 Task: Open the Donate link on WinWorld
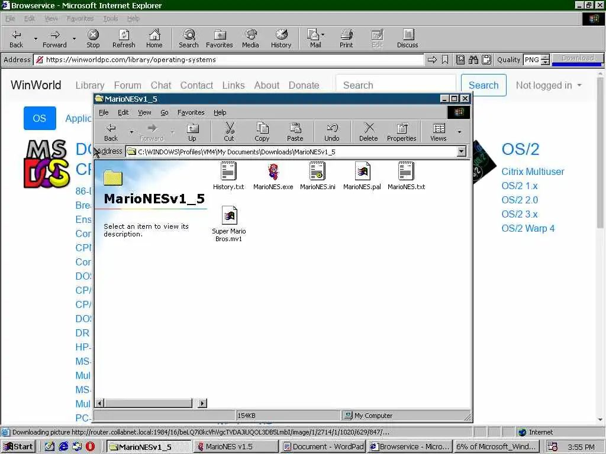tap(304, 85)
